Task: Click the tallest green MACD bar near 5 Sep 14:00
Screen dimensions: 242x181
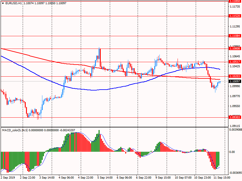Action: click(x=99, y=141)
